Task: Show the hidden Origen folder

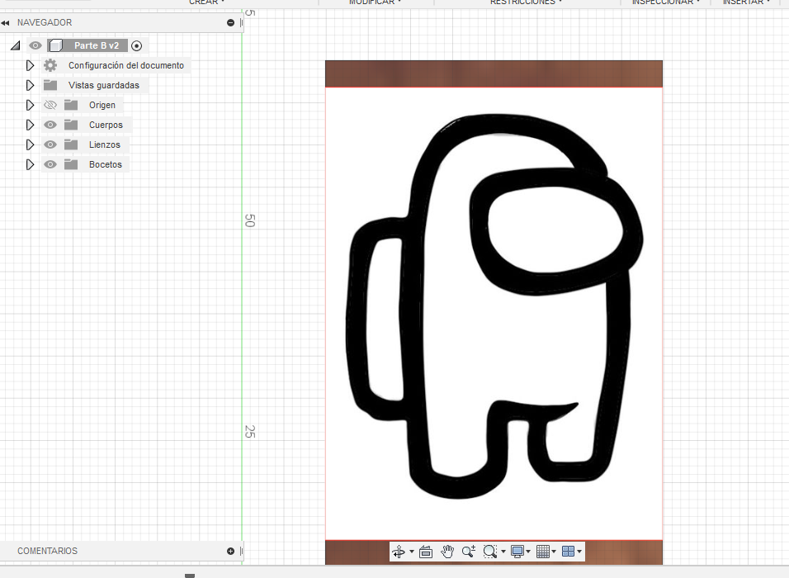Action: click(x=50, y=105)
